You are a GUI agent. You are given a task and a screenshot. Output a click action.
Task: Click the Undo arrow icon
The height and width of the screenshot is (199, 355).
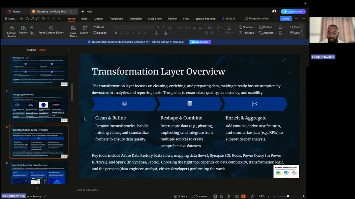pos(48,19)
